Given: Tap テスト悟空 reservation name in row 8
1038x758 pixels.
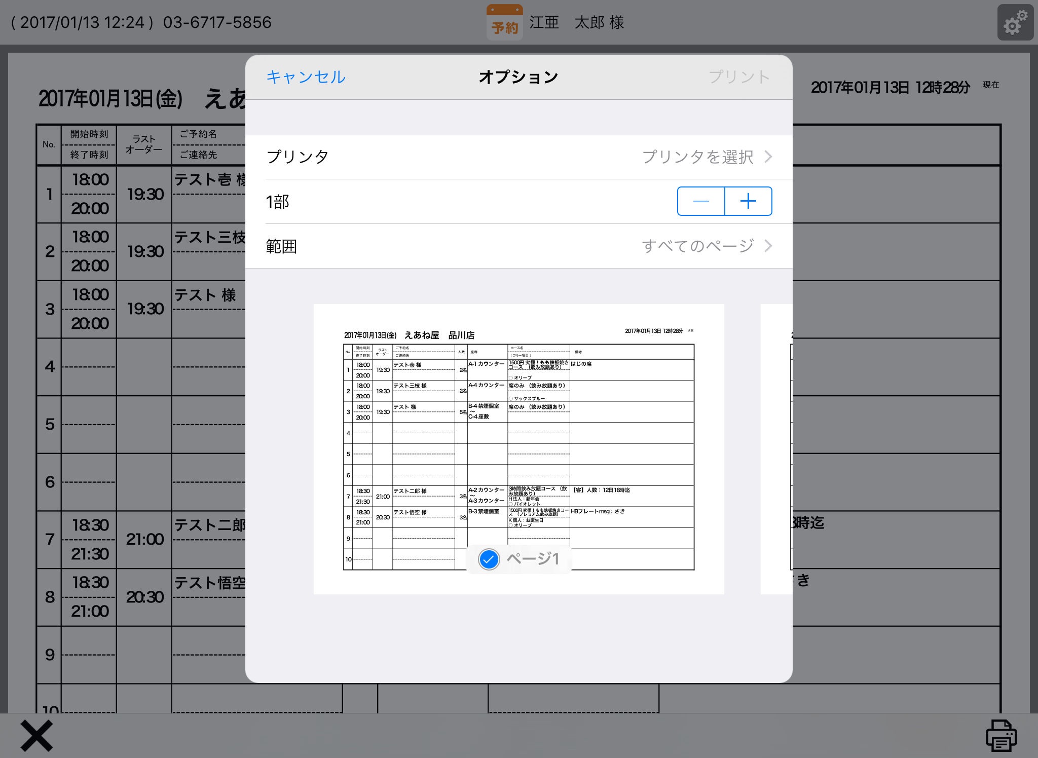Looking at the screenshot, I should click(x=210, y=583).
